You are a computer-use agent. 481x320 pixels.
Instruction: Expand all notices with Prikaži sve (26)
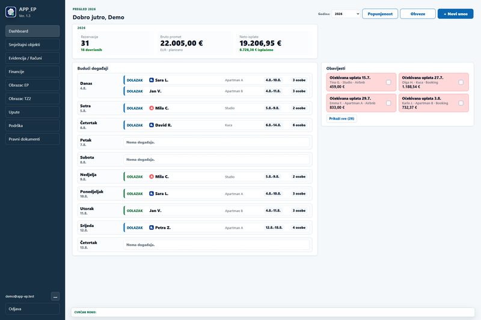coord(342,118)
